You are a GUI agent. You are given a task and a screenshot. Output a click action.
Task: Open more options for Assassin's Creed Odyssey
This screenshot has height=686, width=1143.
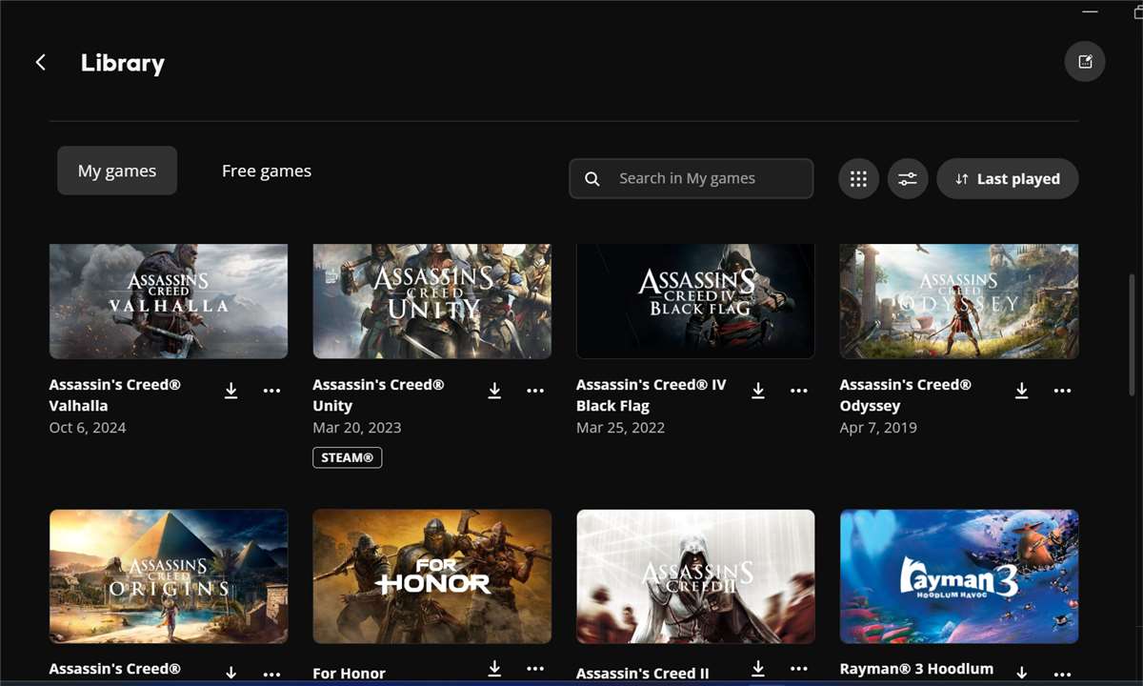[1063, 391]
